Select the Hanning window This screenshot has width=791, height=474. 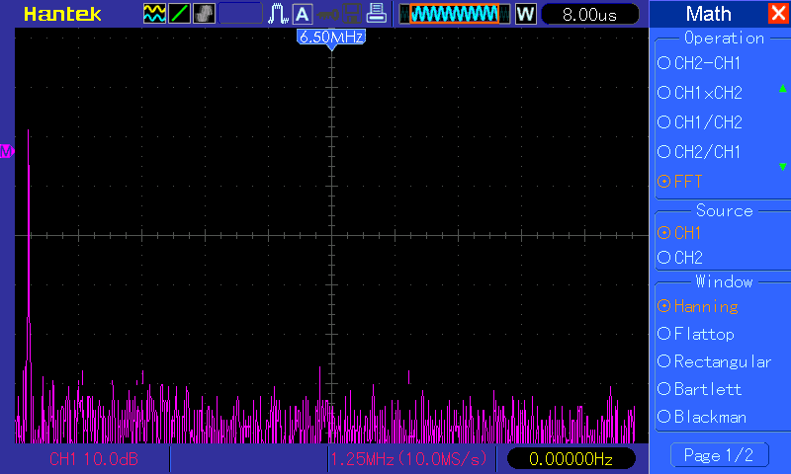698,306
